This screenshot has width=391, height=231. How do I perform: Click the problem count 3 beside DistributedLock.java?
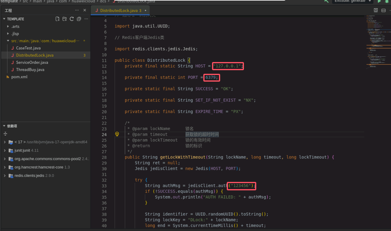pyautogui.click(x=85, y=55)
